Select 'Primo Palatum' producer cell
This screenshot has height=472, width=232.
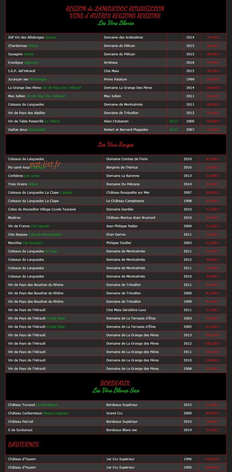[x=115, y=79]
